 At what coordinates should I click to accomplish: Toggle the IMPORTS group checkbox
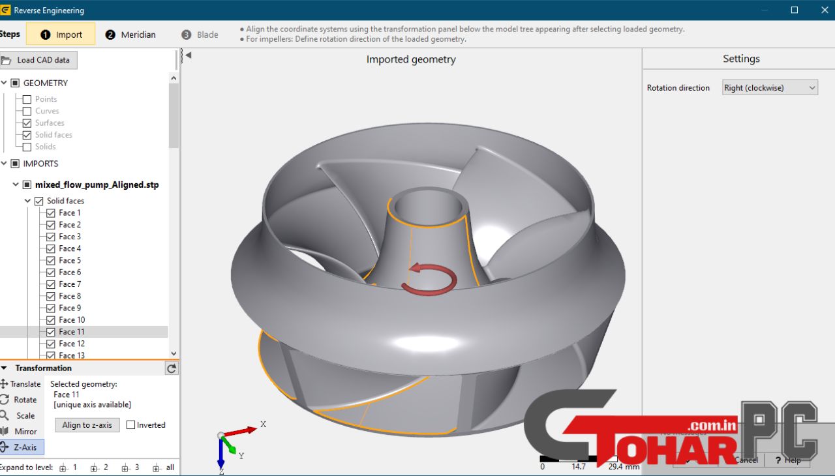[15, 164]
